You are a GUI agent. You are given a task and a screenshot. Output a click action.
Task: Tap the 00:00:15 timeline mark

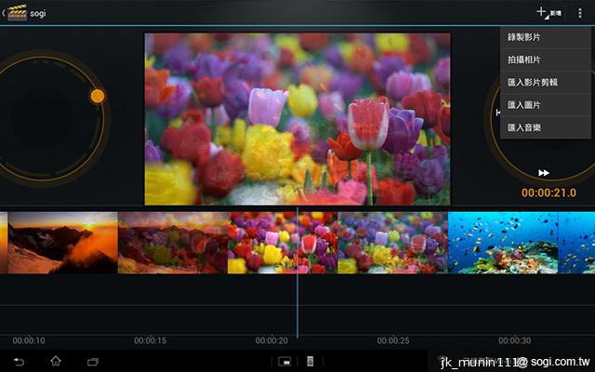coord(151,340)
